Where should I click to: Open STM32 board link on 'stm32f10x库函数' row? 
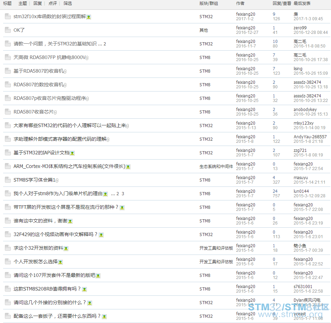[x=206, y=17]
